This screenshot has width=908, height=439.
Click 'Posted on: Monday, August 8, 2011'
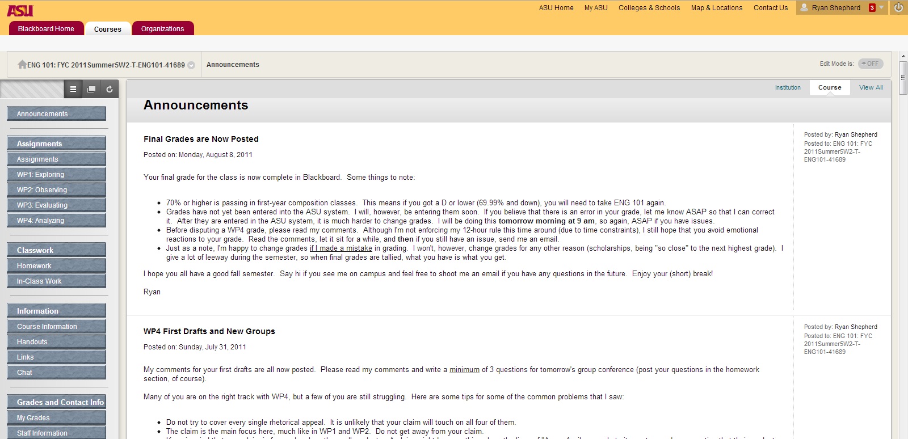[198, 155]
